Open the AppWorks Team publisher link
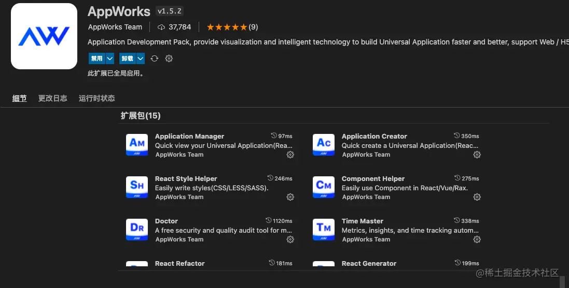The width and height of the screenshot is (569, 288). coord(115,27)
